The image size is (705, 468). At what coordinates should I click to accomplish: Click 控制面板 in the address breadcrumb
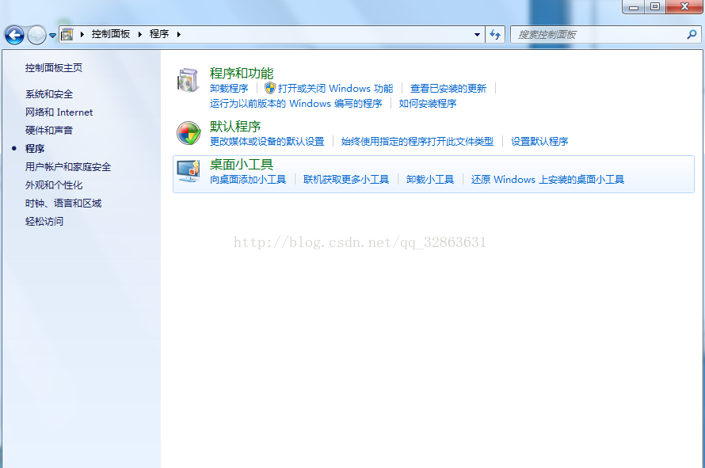(x=111, y=34)
